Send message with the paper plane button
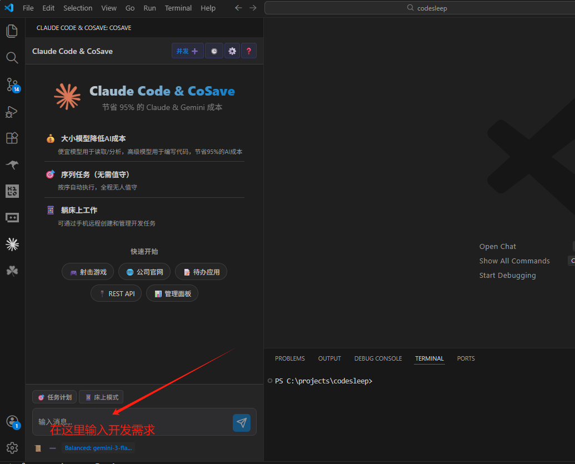Screen dimensions: 575x464 pos(242,423)
